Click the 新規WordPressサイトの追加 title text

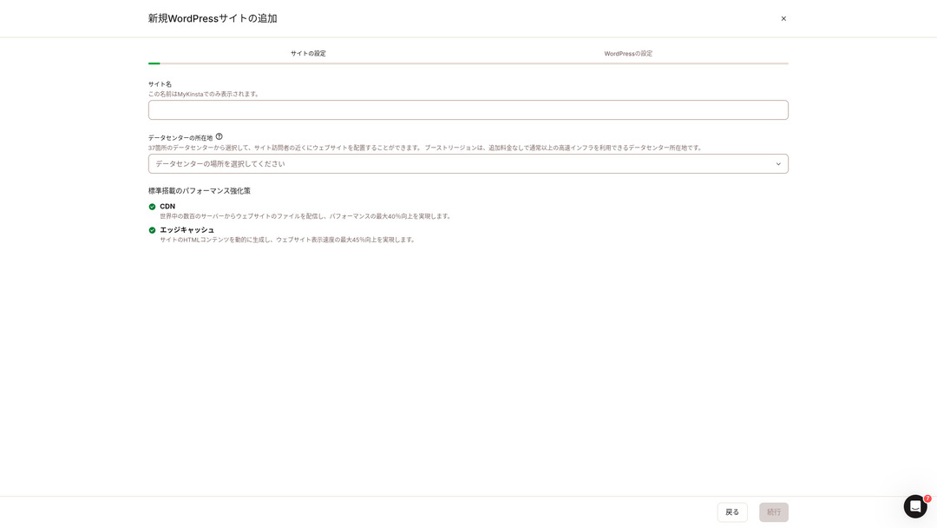(x=213, y=18)
